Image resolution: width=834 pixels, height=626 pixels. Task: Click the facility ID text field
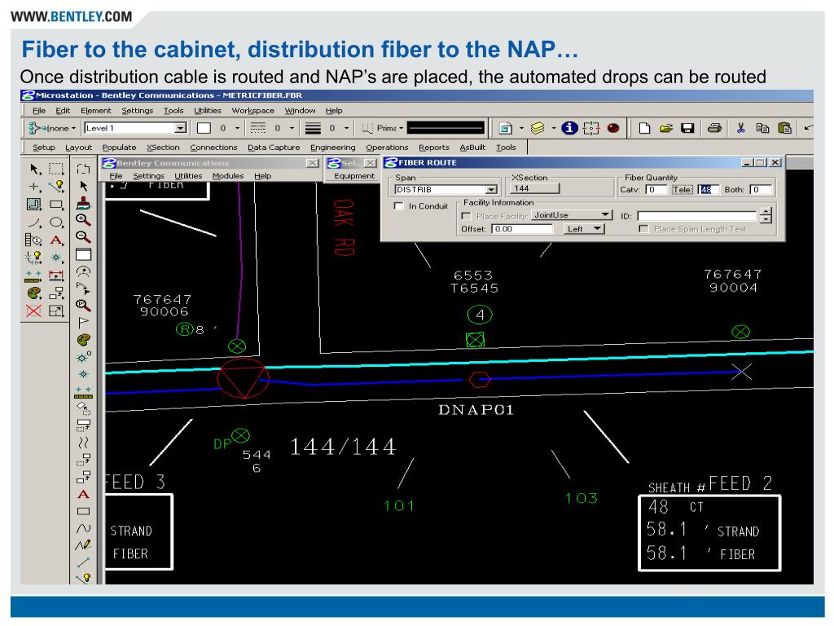pos(697,215)
